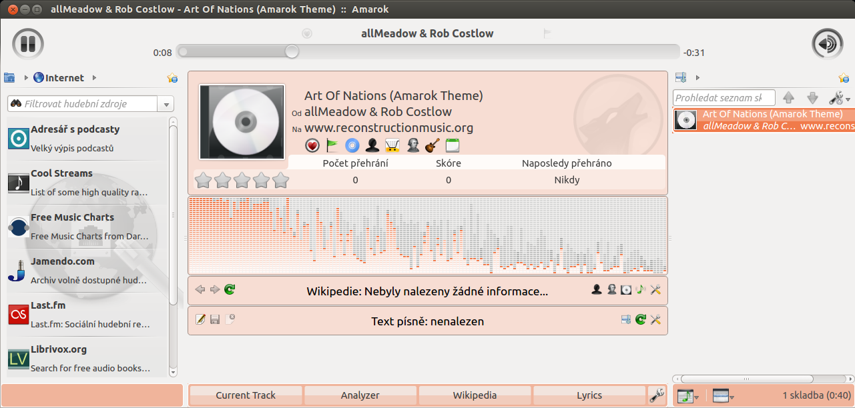
Task: Show Wikipedia album page disc icon
Action: pos(626,289)
